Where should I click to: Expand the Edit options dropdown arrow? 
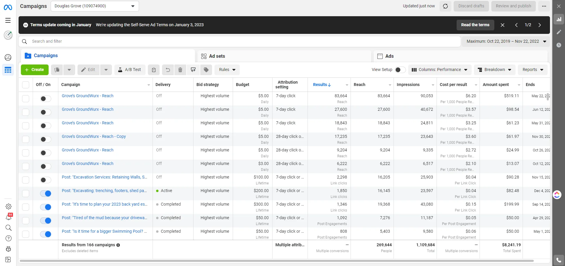pos(106,70)
